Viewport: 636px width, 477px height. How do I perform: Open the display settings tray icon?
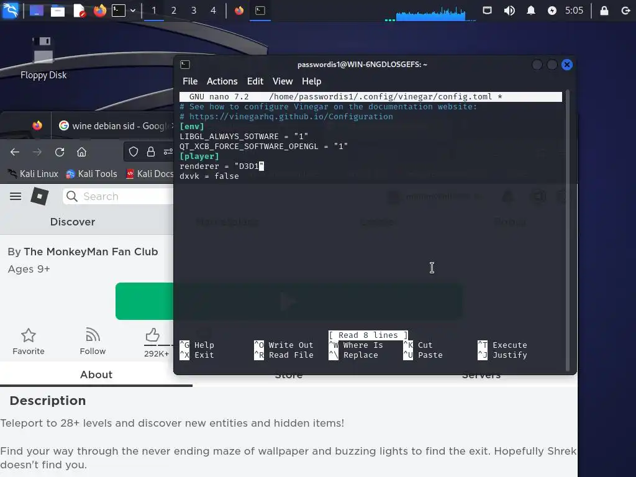pyautogui.click(x=487, y=10)
